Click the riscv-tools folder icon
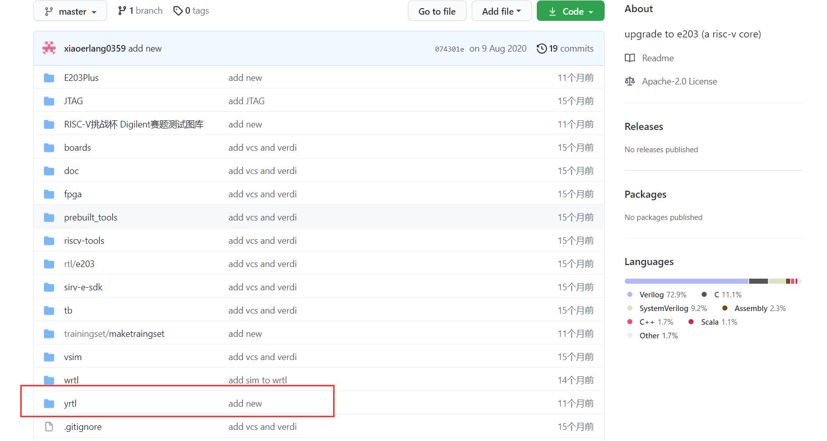The height and width of the screenshot is (441, 827). click(49, 241)
